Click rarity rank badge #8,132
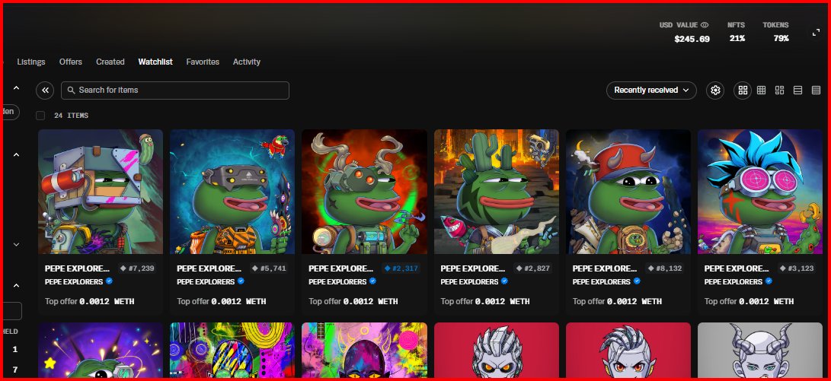The height and width of the screenshot is (381, 831). click(x=665, y=268)
